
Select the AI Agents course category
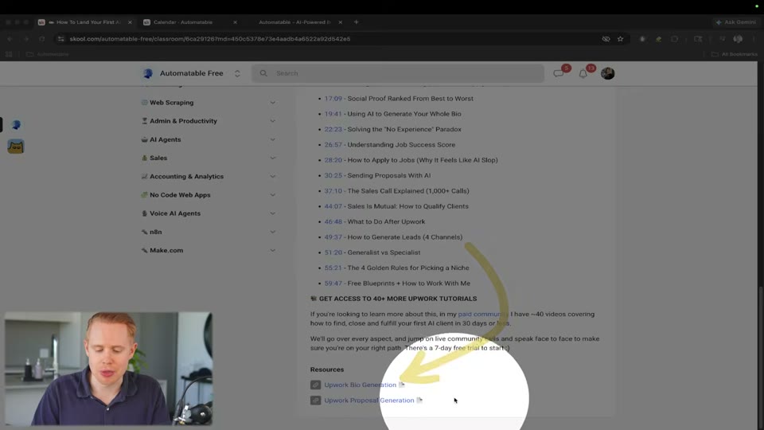[166, 139]
